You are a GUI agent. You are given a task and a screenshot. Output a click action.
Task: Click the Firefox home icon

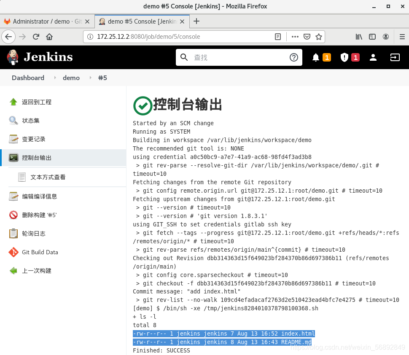point(49,37)
